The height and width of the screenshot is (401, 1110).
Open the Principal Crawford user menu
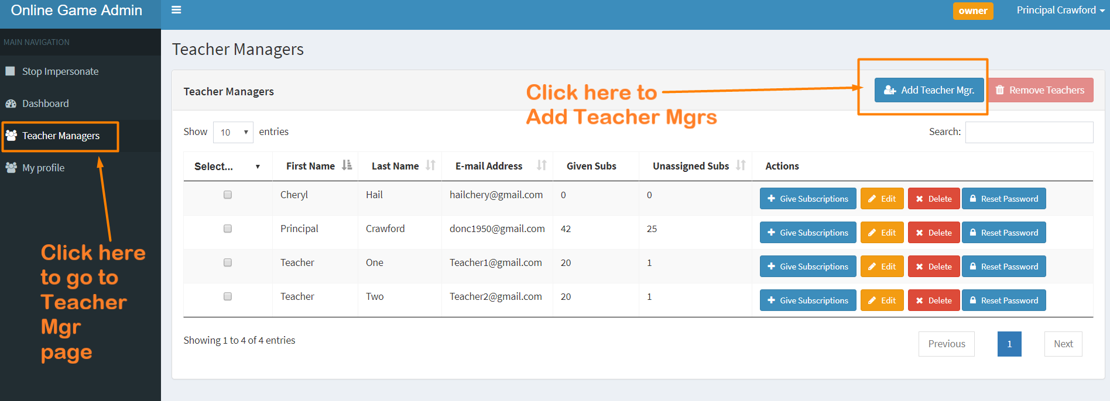pos(1060,10)
